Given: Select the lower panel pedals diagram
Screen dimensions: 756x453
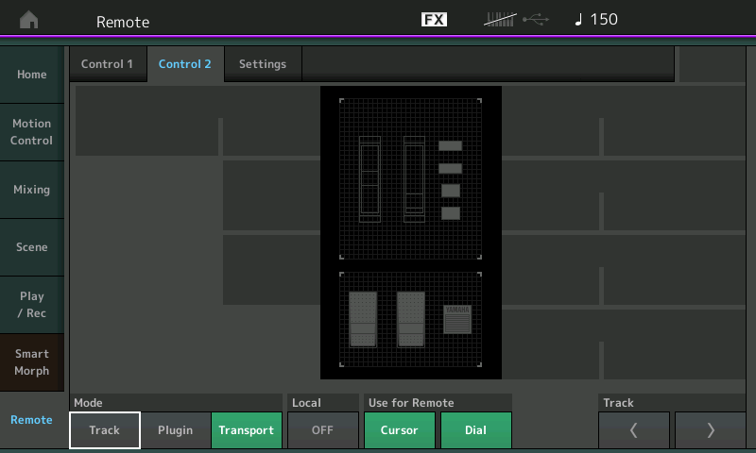Looking at the screenshot, I should [x=411, y=320].
